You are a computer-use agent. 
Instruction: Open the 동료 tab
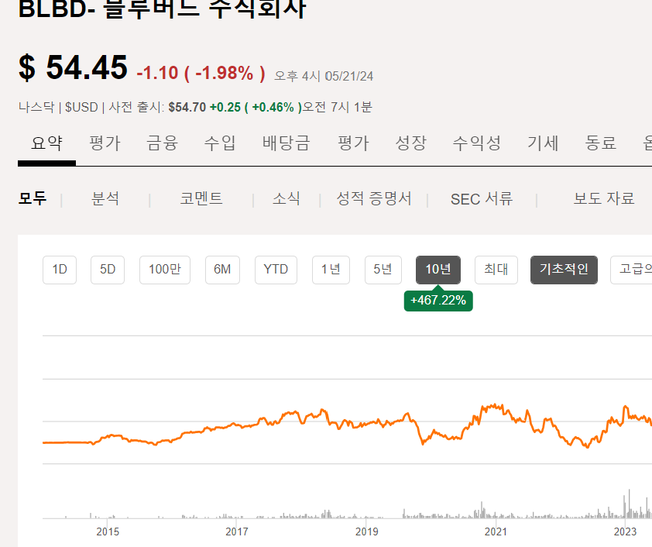pos(600,143)
